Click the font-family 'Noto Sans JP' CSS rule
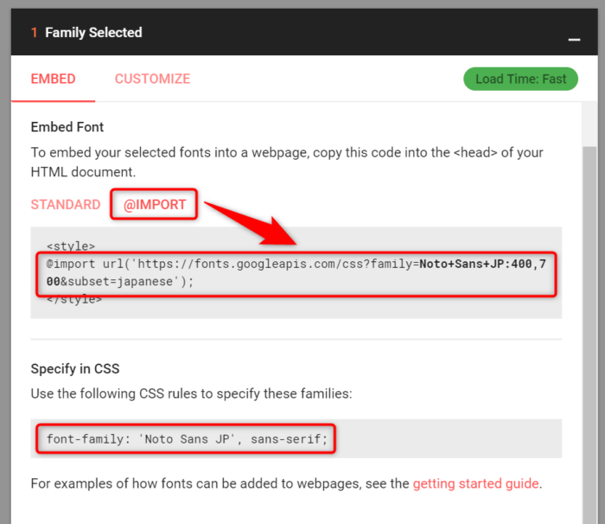 click(187, 439)
